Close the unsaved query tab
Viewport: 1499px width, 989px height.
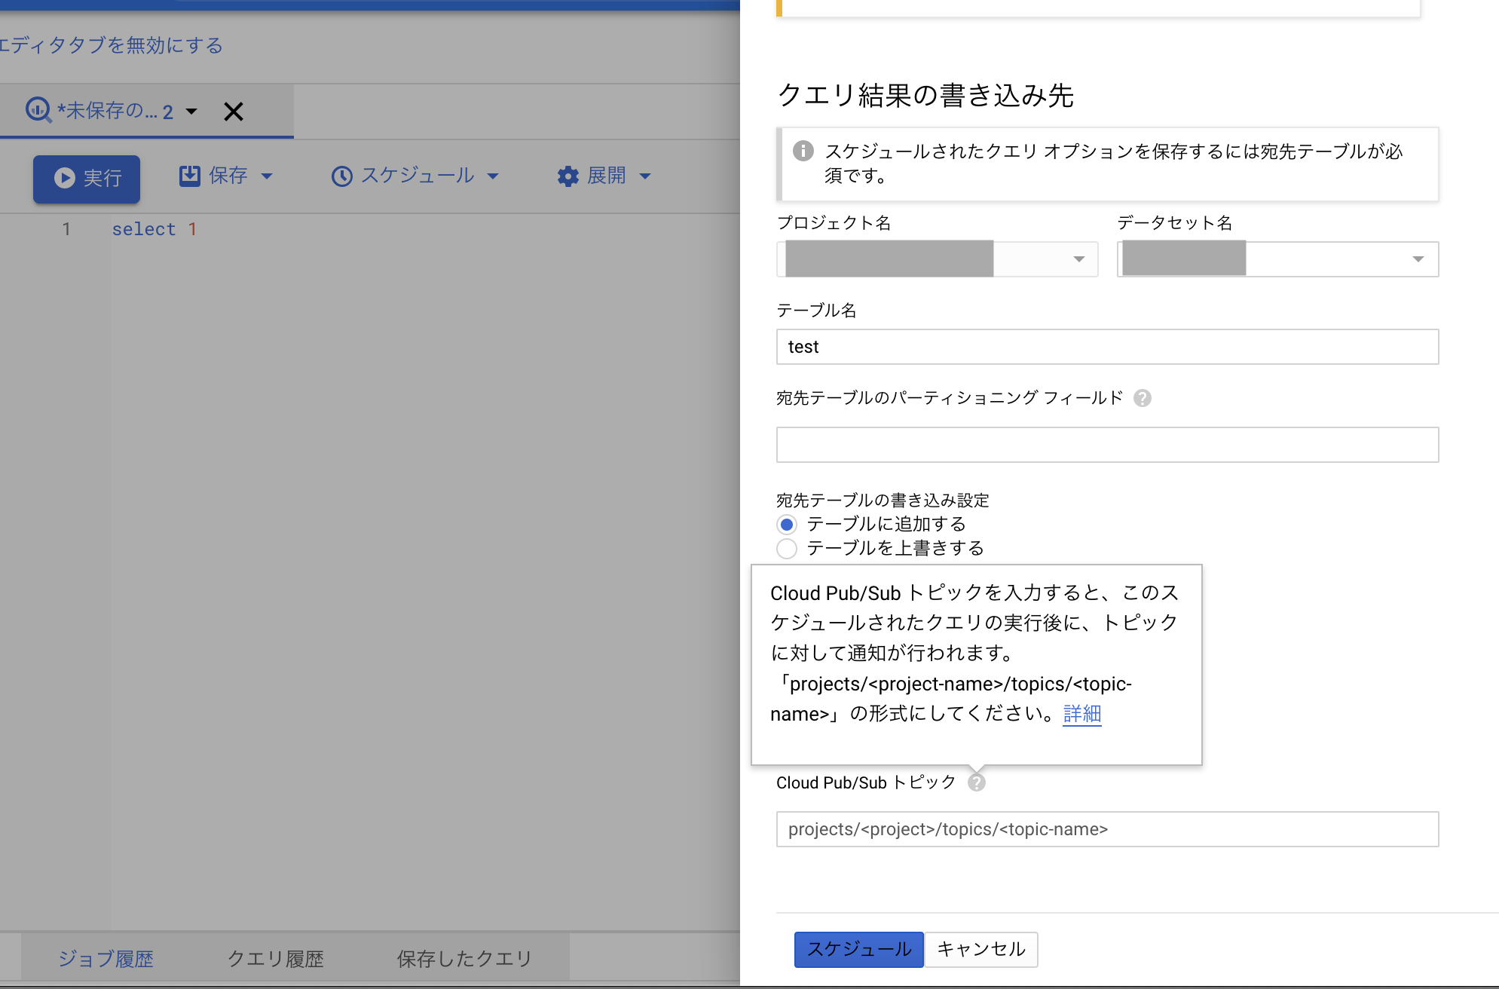234,112
